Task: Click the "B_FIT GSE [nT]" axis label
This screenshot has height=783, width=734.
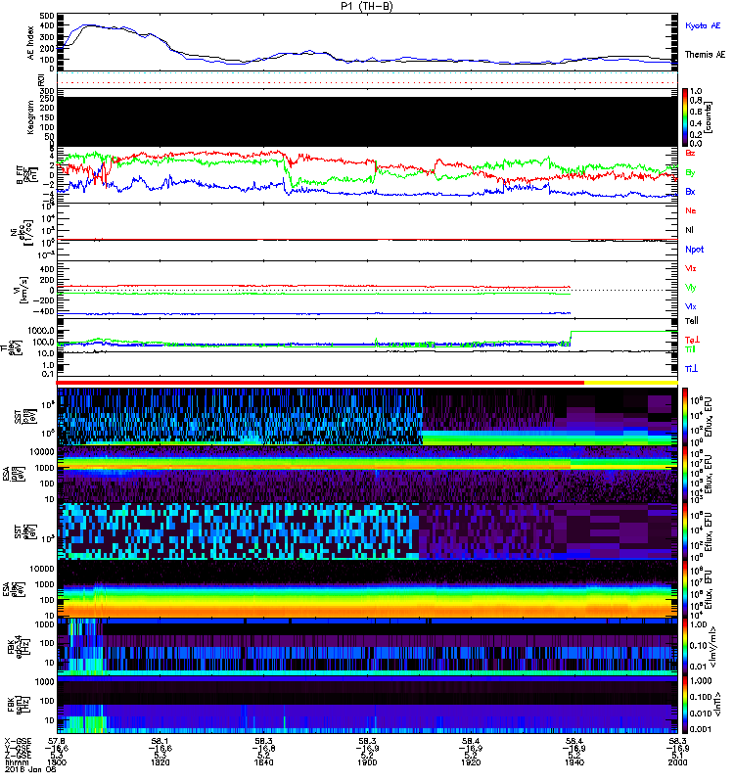Action: pyautogui.click(x=27, y=175)
